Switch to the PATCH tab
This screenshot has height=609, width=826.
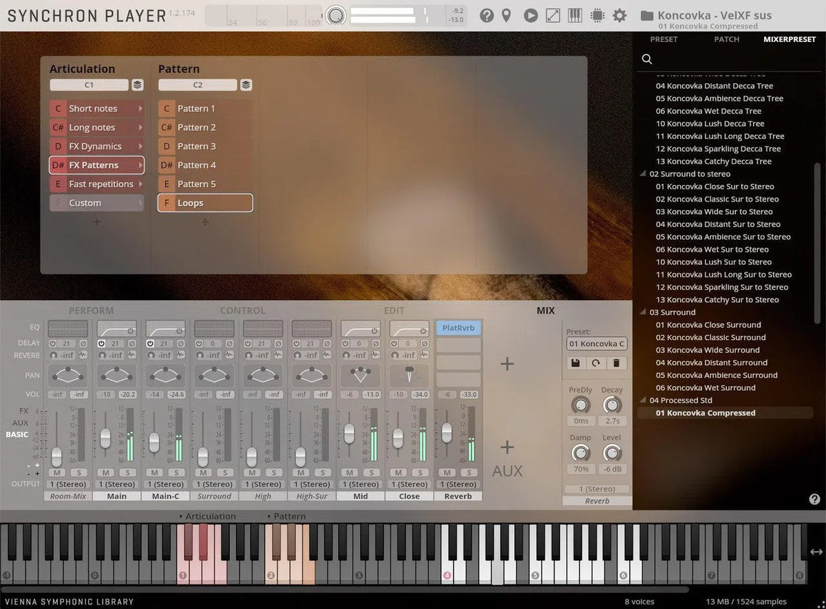click(726, 39)
